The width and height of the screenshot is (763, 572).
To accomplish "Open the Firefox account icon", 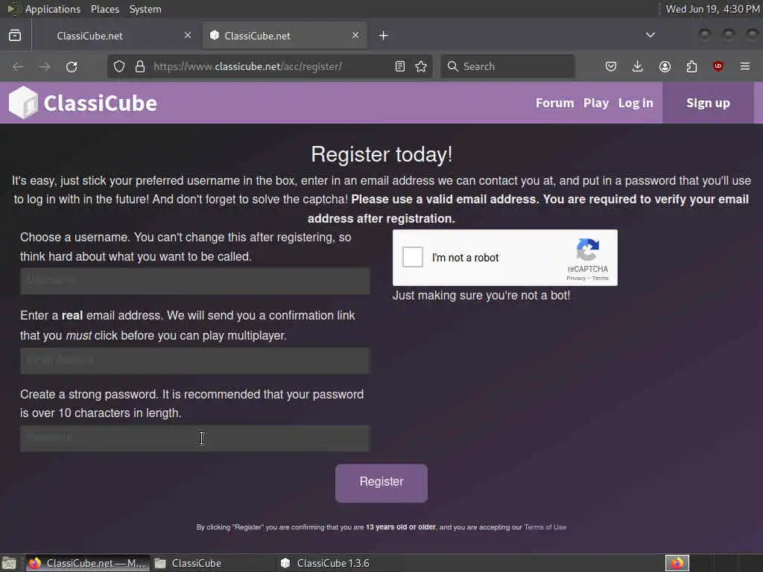I will [x=665, y=66].
